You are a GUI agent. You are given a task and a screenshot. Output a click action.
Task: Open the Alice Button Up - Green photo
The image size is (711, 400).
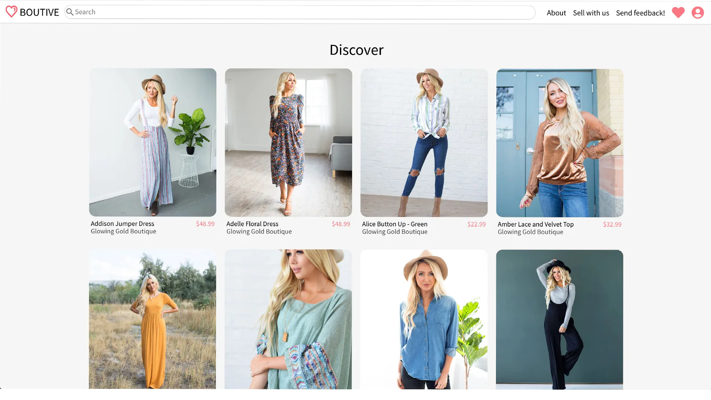tap(424, 143)
